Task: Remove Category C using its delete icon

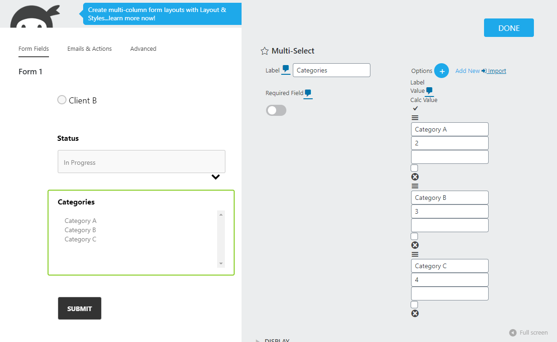Action: point(415,313)
